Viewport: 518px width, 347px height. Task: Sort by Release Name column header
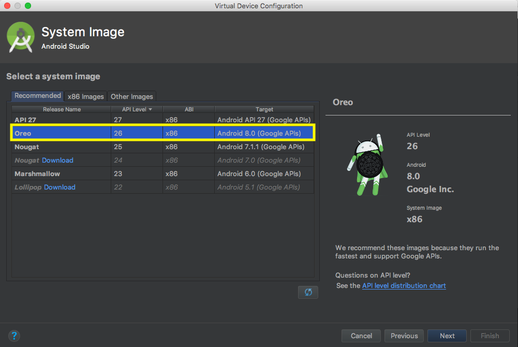pyautogui.click(x=62, y=109)
